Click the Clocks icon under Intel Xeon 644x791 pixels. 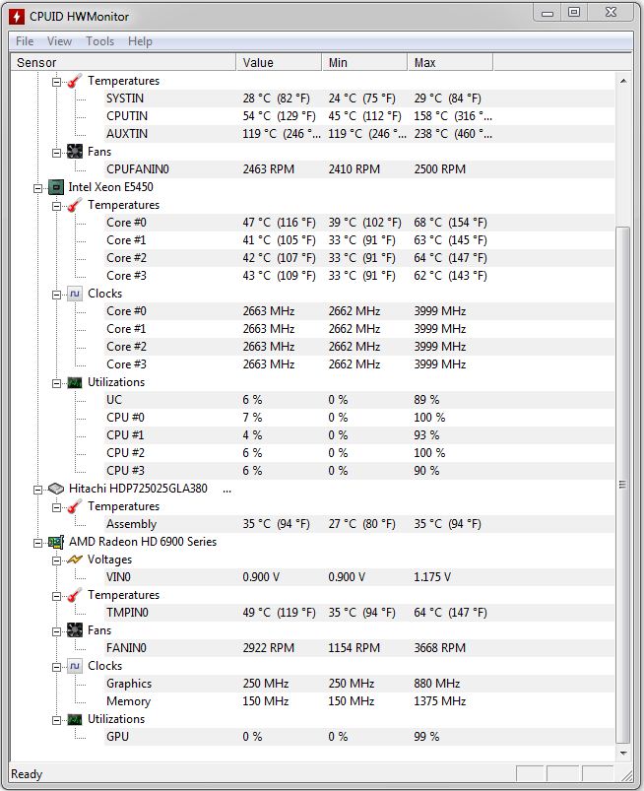coord(75,294)
